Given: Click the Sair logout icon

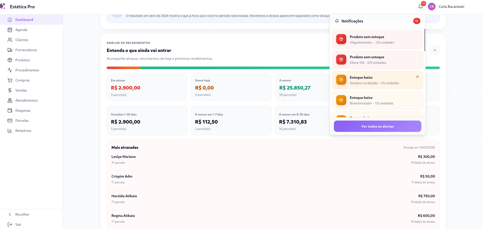Looking at the screenshot, I should pos(10,224).
